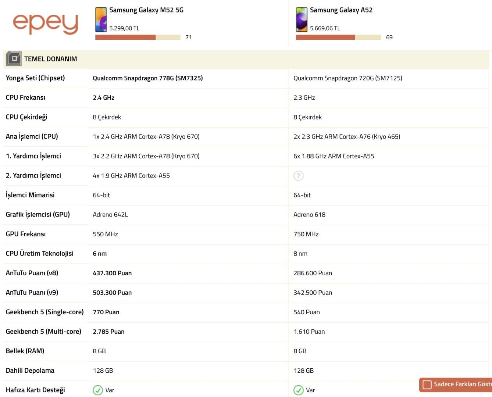Click the 5.669,06 TL price
This screenshot has height=397, width=492.
click(x=325, y=28)
